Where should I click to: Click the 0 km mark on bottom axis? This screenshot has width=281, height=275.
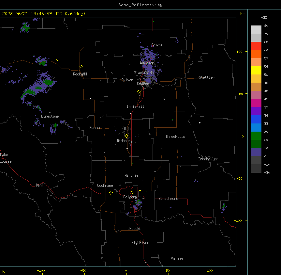coord(126,270)
